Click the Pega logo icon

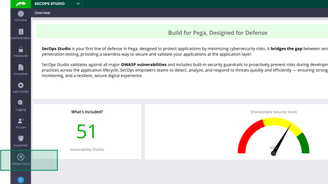20,4
